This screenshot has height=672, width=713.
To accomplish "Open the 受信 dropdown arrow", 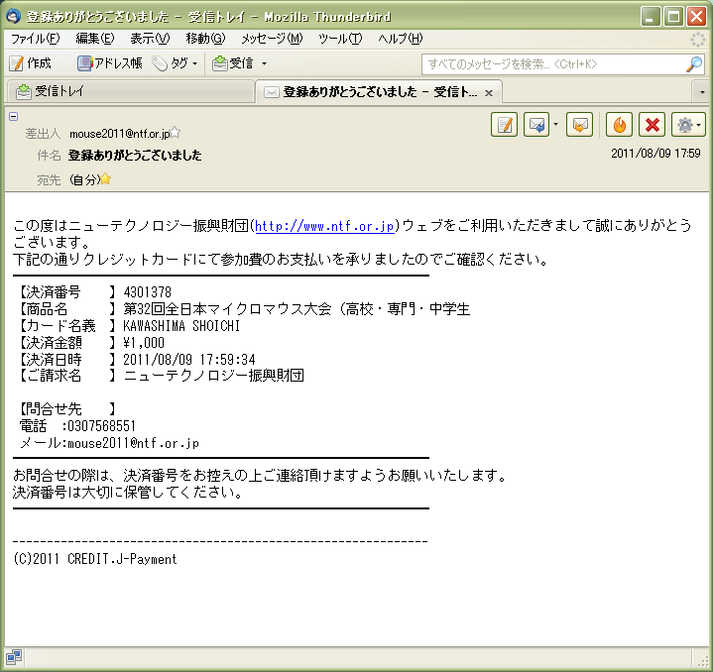I will [x=264, y=63].
